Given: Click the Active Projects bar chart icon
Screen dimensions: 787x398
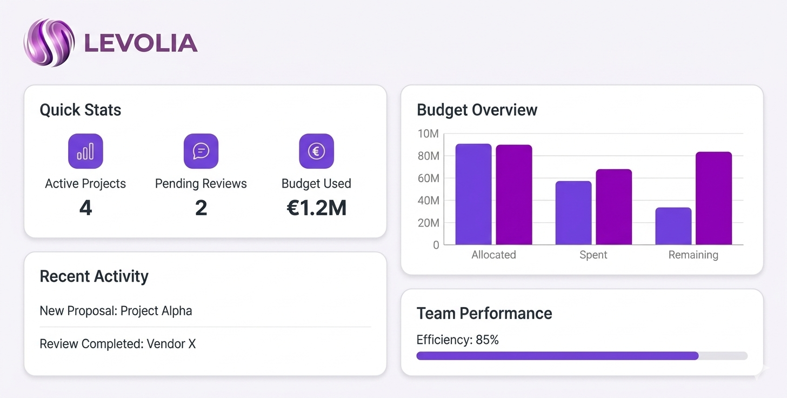Looking at the screenshot, I should pyautogui.click(x=85, y=151).
